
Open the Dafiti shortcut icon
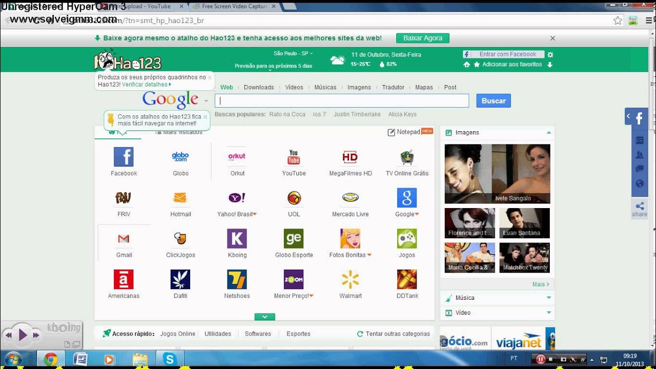click(x=180, y=279)
